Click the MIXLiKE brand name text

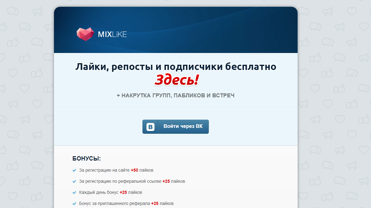tap(112, 35)
